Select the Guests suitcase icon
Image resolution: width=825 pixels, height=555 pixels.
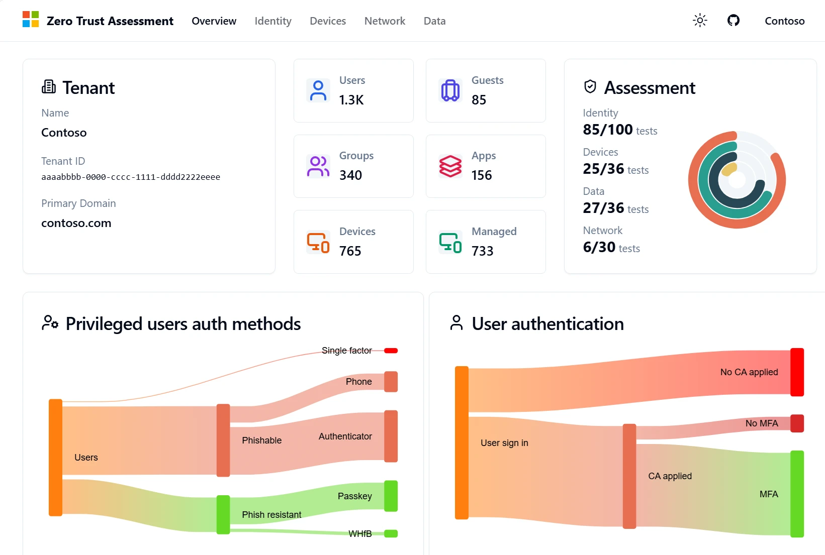(x=450, y=90)
